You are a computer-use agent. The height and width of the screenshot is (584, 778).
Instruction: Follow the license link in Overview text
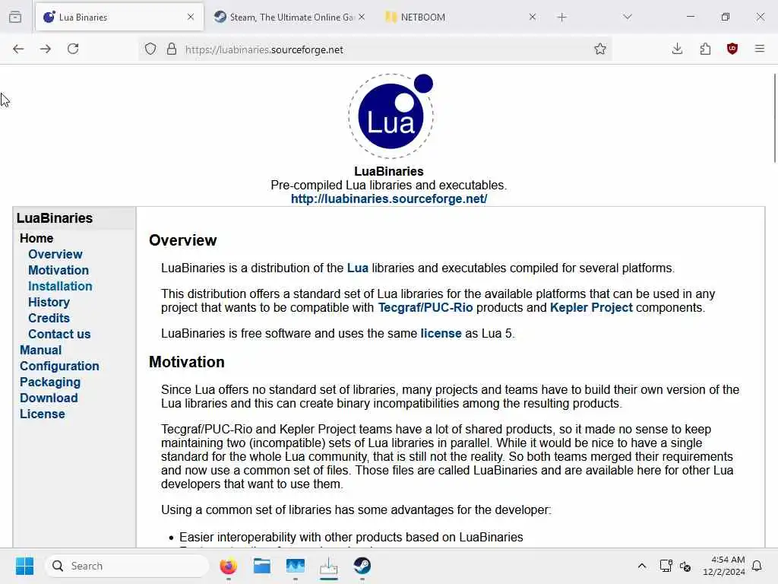click(441, 333)
